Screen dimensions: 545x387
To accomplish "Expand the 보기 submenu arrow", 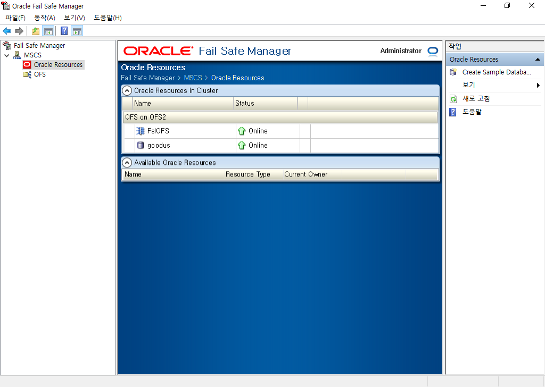I will 538,86.
